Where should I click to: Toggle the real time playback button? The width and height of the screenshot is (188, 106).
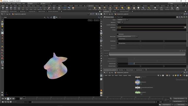point(11,102)
